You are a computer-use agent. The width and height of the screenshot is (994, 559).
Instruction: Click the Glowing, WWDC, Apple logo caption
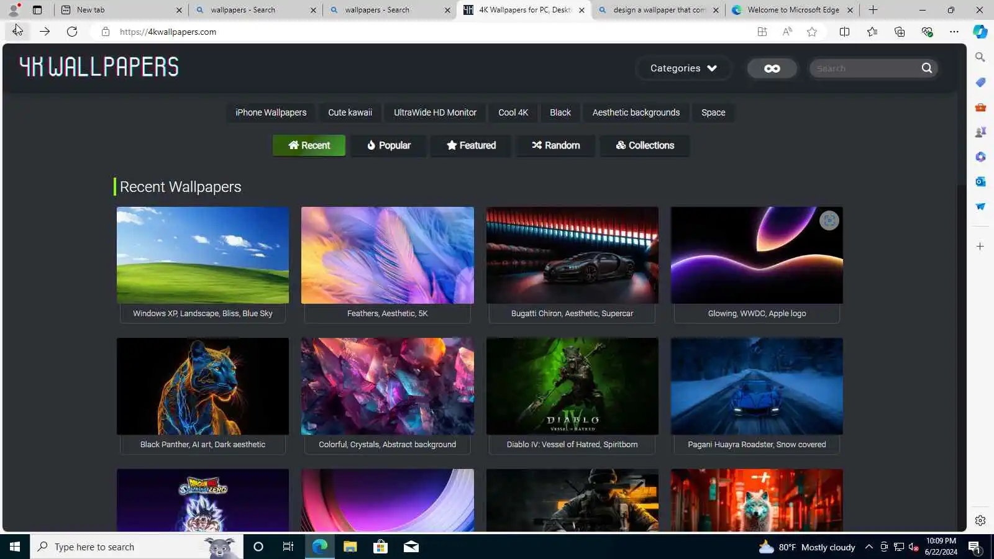(757, 314)
